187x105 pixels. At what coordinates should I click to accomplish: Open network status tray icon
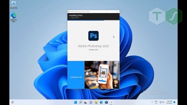click(160, 102)
